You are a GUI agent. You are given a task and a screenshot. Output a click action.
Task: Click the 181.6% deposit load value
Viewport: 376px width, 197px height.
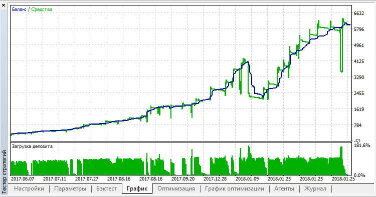pyautogui.click(x=362, y=145)
